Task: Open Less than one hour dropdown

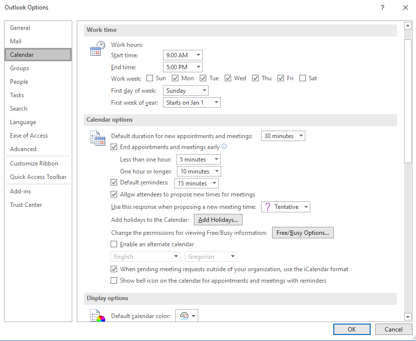Action: pyautogui.click(x=198, y=160)
